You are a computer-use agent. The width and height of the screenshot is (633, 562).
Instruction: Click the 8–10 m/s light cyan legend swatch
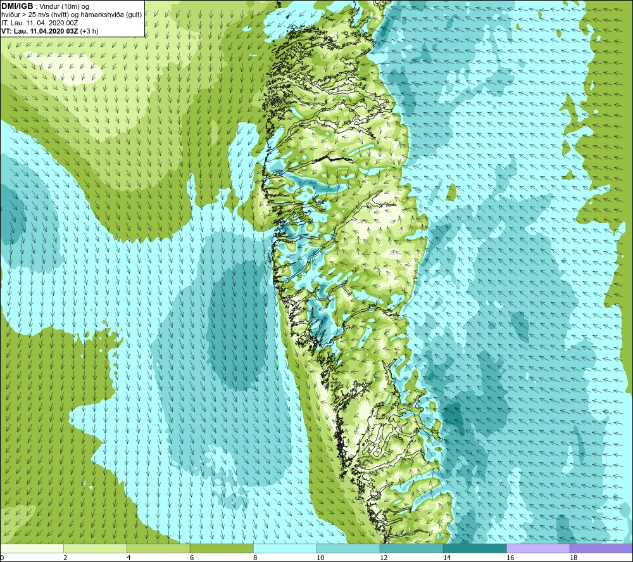pyautogui.click(x=285, y=548)
